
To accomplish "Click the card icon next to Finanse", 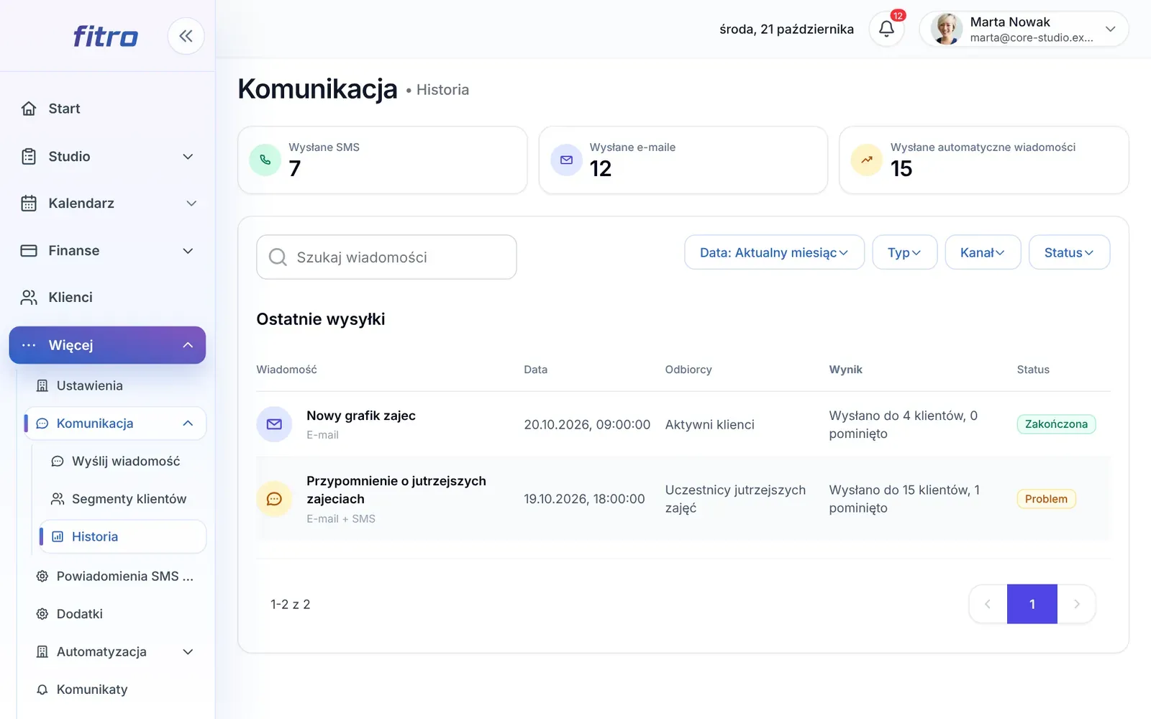I will click(29, 251).
